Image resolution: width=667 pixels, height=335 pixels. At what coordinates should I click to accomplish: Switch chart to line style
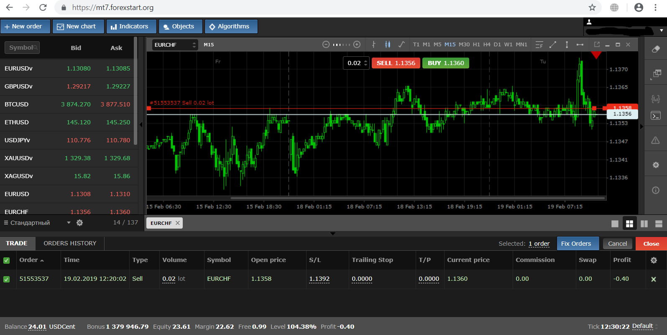pos(401,44)
